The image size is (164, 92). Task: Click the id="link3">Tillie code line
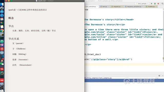pos(122,37)
